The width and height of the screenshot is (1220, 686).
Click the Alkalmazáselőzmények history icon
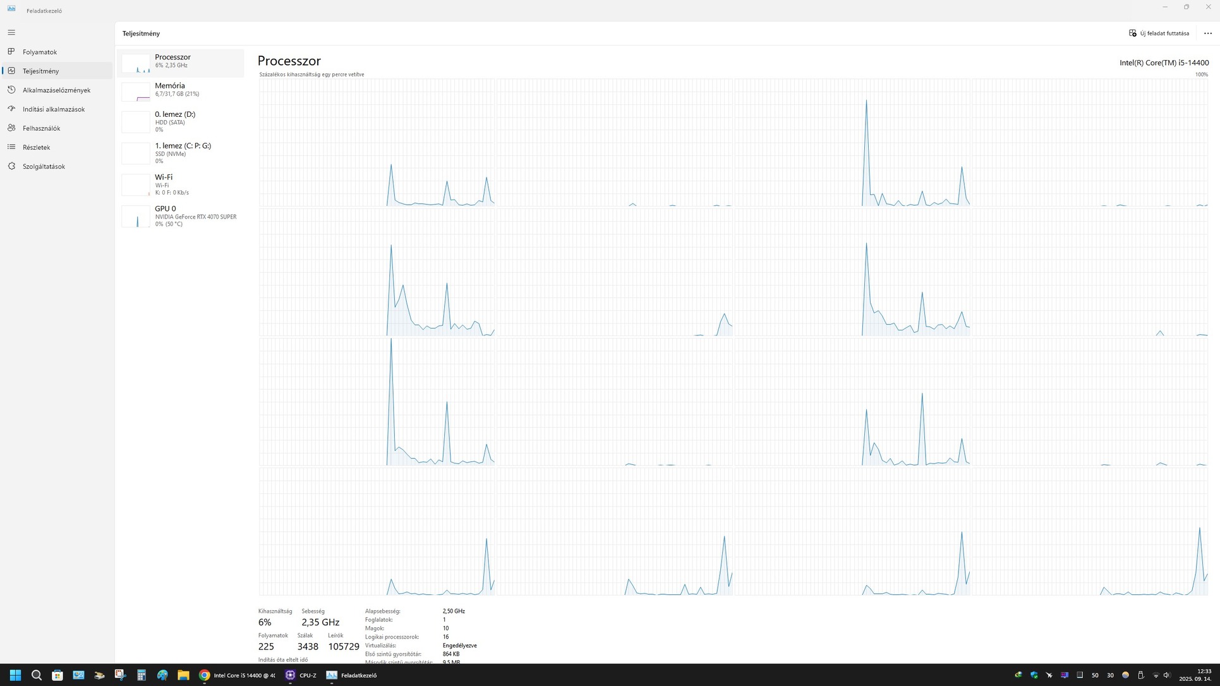click(x=11, y=90)
